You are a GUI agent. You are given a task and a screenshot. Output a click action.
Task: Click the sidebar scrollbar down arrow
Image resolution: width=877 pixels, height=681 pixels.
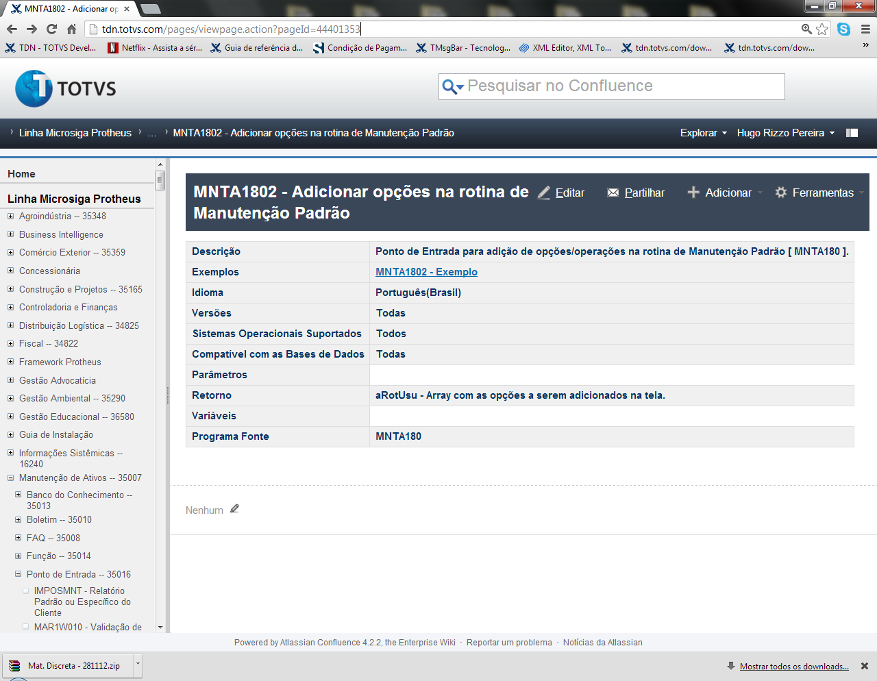pos(160,627)
